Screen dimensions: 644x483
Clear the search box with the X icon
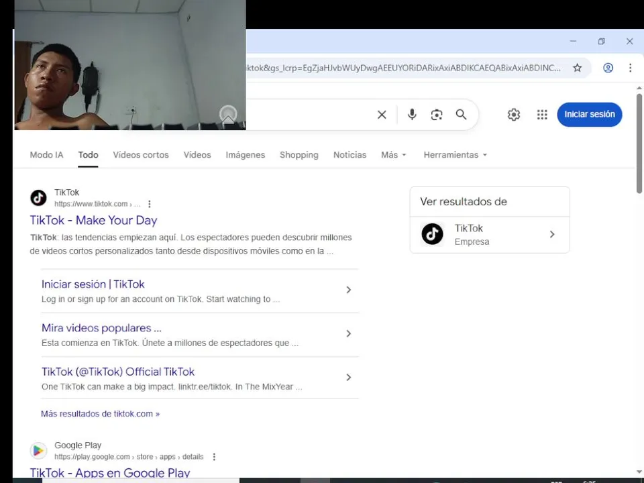tap(382, 115)
